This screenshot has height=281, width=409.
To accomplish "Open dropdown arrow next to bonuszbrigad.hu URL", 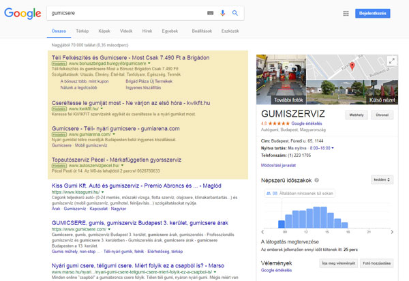I will point(149,63).
